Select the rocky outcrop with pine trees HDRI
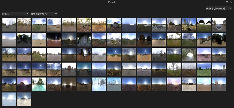 [189, 25]
